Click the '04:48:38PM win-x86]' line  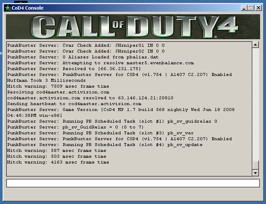tap(35, 116)
